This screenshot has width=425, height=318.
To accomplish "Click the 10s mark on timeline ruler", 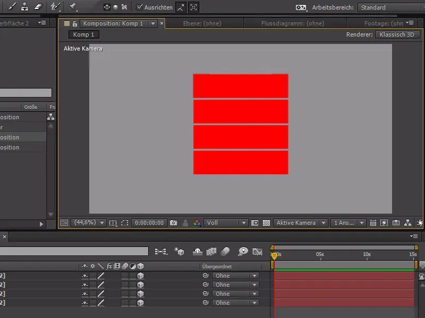I will tap(367, 255).
